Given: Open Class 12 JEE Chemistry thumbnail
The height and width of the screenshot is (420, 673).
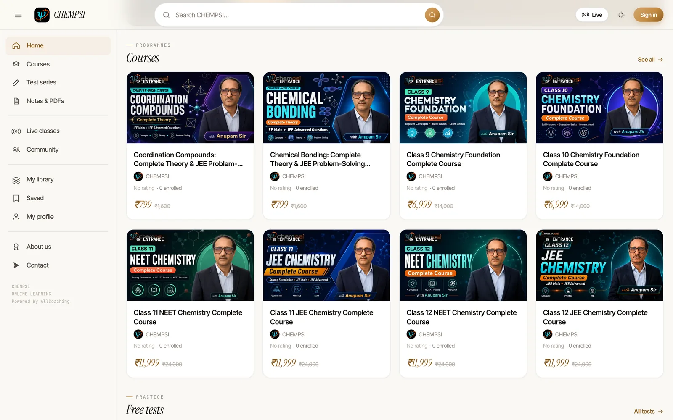Looking at the screenshot, I should [x=599, y=265].
